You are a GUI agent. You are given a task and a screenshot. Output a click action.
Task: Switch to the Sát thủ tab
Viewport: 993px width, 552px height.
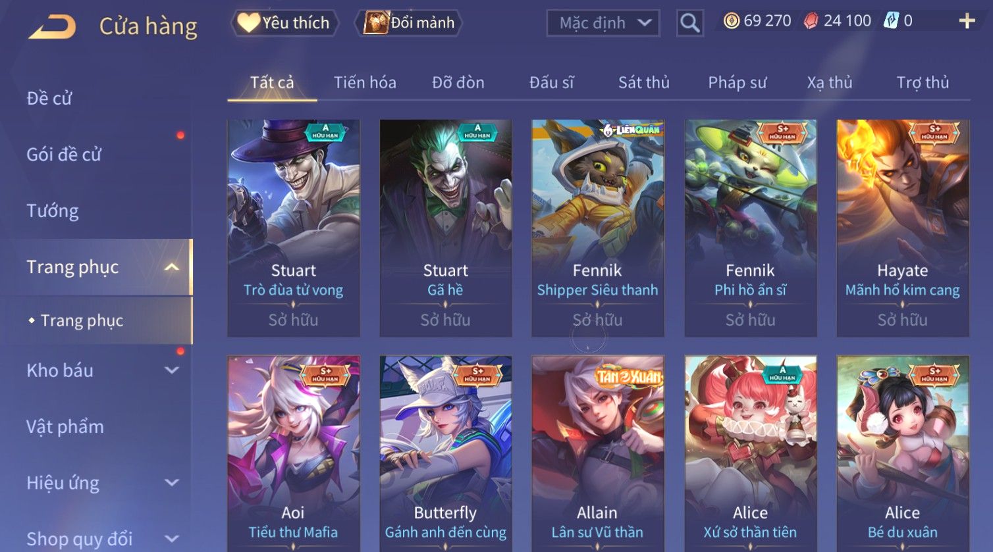pyautogui.click(x=643, y=83)
